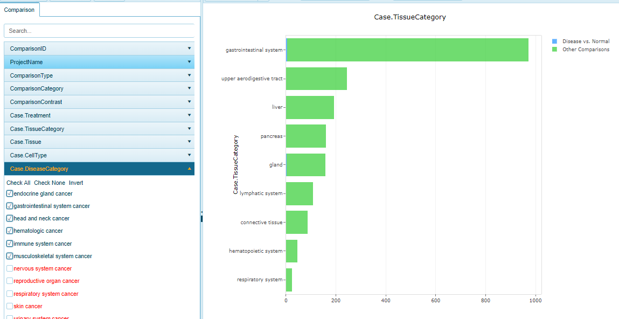This screenshot has height=319, width=619.
Task: Uncheck the endocrine gland cancer filter
Action: click(x=9, y=193)
